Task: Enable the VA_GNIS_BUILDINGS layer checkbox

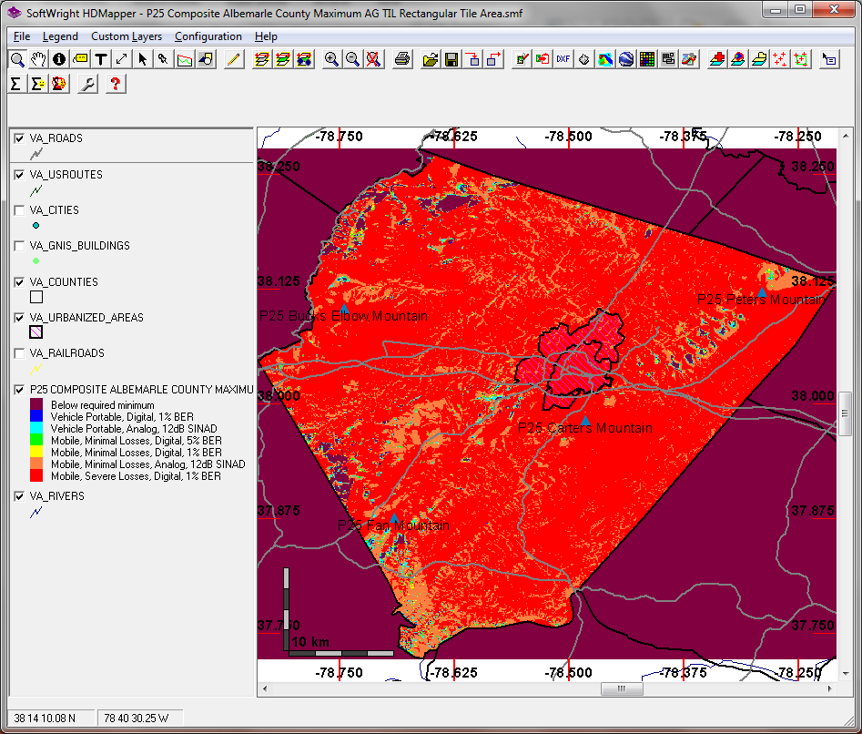Action: (19, 246)
